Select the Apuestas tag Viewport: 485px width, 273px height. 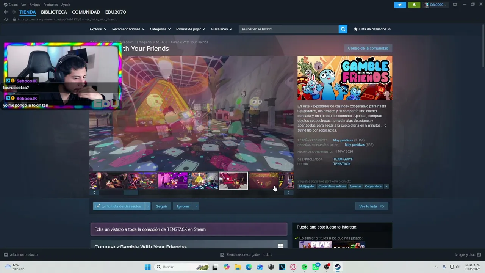[355, 187]
